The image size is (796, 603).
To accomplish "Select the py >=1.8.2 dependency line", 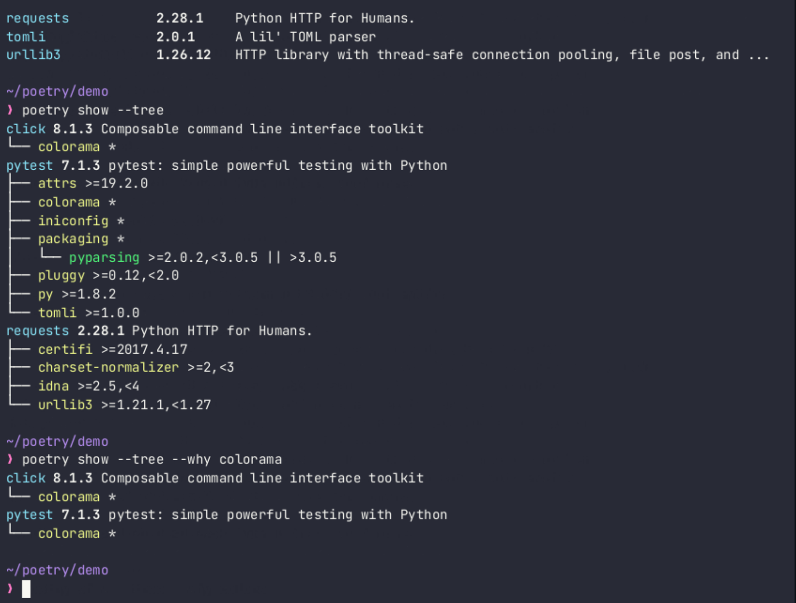I will coord(77,294).
